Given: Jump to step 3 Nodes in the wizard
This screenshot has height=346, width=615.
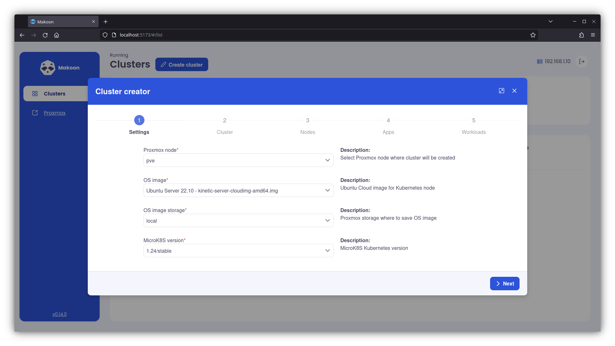Looking at the screenshot, I should pyautogui.click(x=307, y=120).
